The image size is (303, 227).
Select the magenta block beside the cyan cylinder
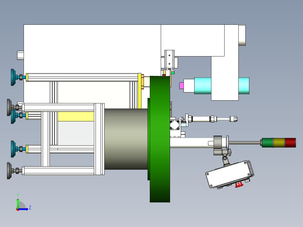pos(182,86)
